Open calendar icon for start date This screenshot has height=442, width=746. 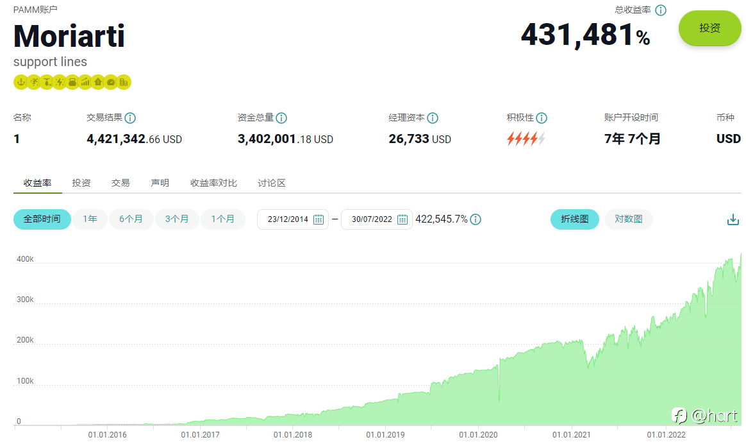click(x=319, y=219)
